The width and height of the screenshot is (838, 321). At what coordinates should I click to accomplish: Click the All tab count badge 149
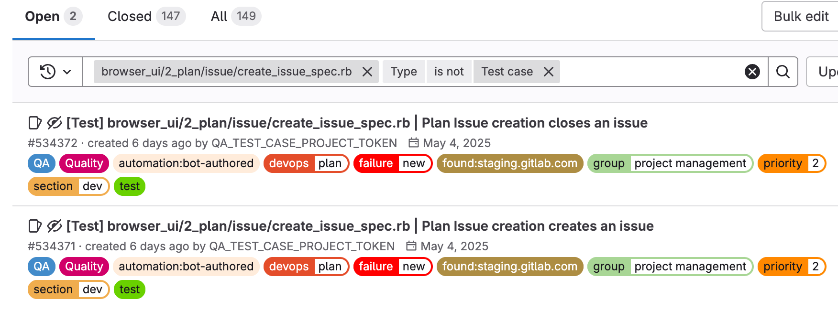click(x=246, y=16)
